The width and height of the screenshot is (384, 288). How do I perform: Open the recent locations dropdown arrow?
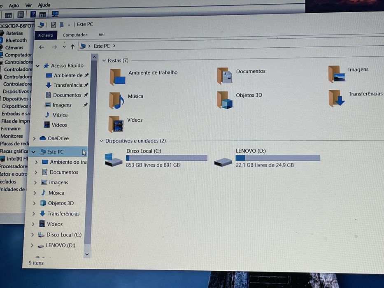point(64,46)
